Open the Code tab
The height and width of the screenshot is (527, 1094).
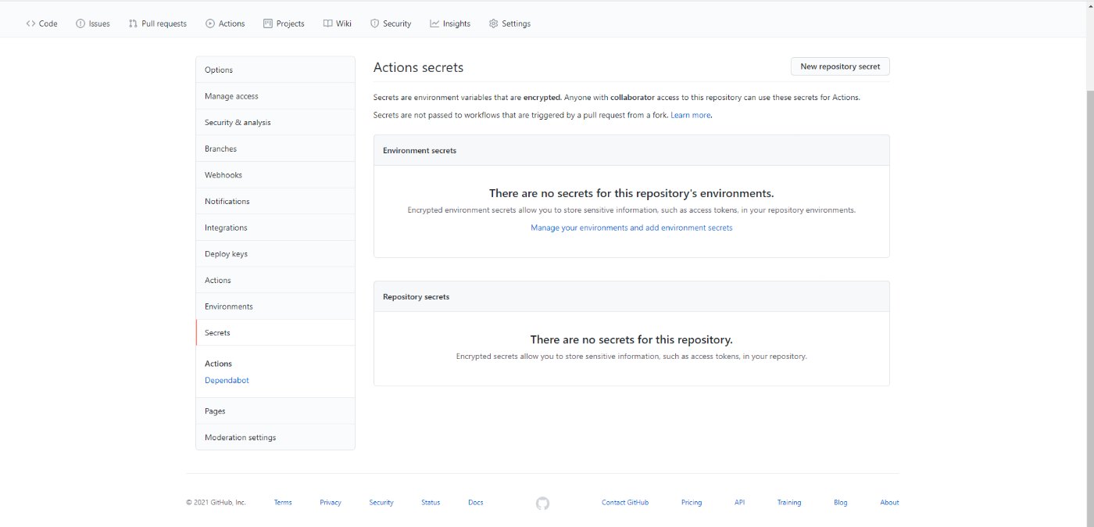[x=42, y=23]
